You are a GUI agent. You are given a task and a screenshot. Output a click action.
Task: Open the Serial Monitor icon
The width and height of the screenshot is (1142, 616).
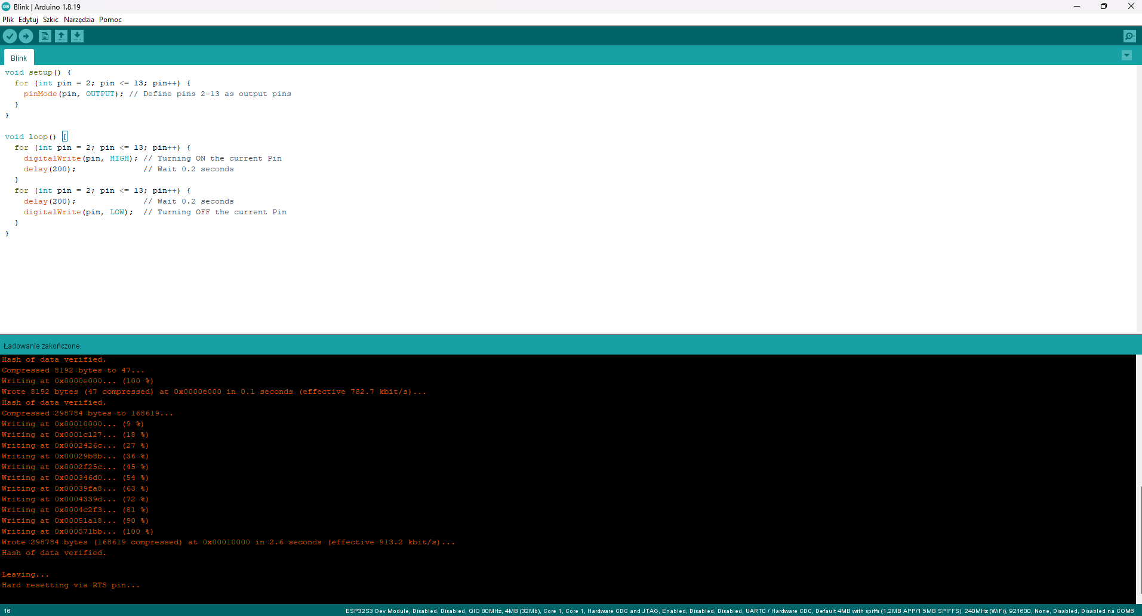[1129, 36]
